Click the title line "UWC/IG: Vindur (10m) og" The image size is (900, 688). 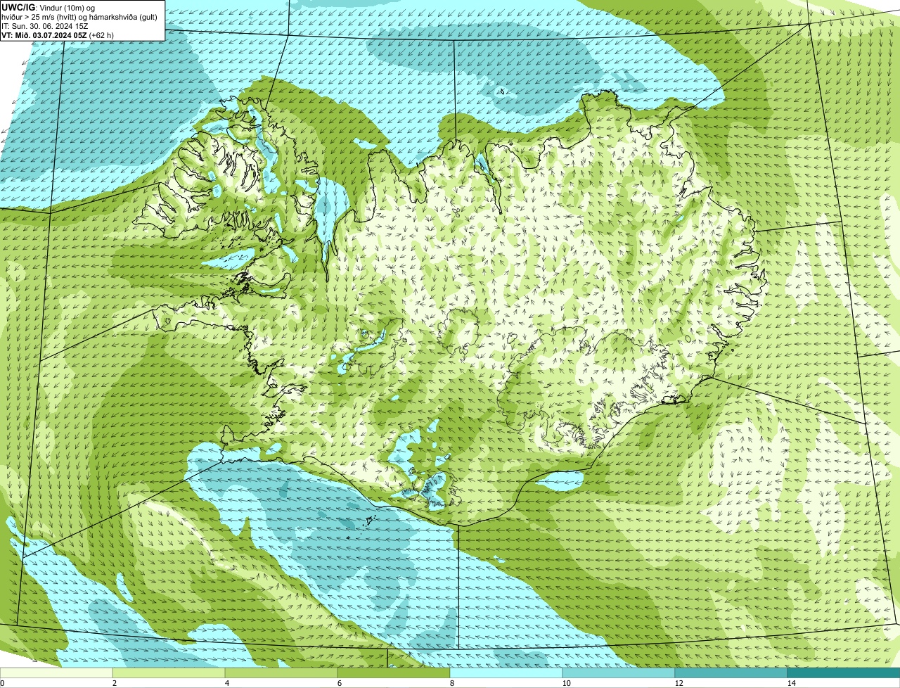coord(49,7)
